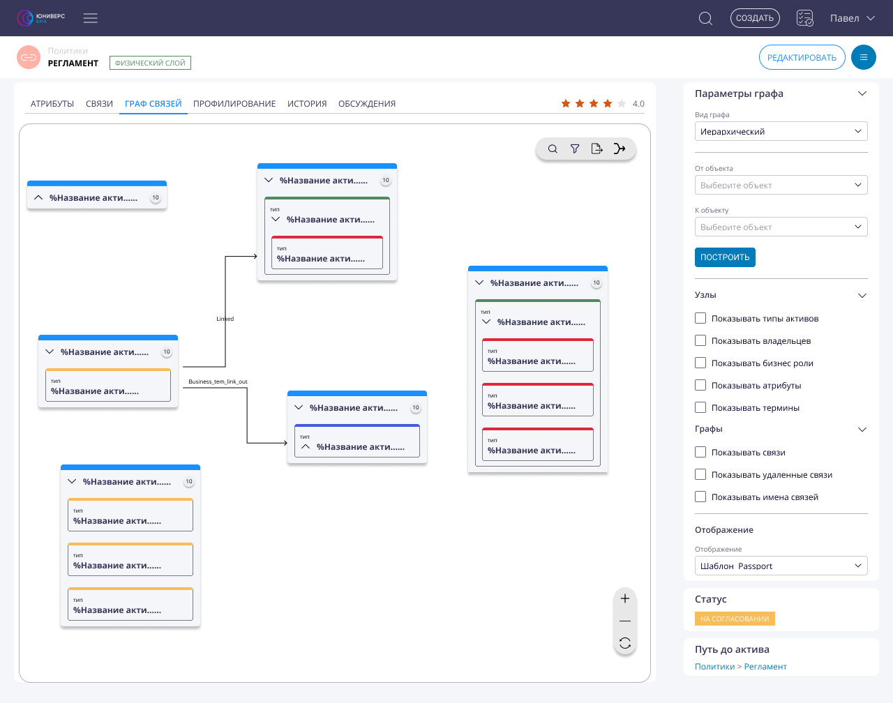Toggle 'Показывать владельцев' checkbox
The width and height of the screenshot is (893, 703).
tap(700, 341)
